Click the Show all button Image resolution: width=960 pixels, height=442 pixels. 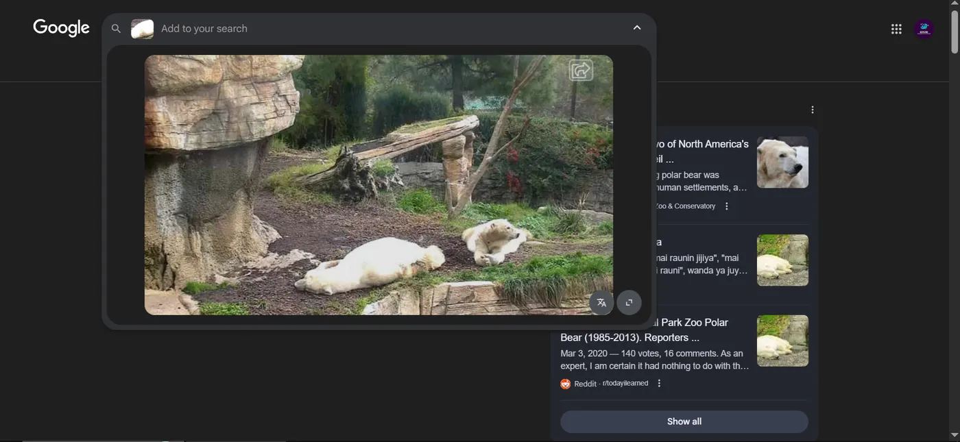coord(684,421)
